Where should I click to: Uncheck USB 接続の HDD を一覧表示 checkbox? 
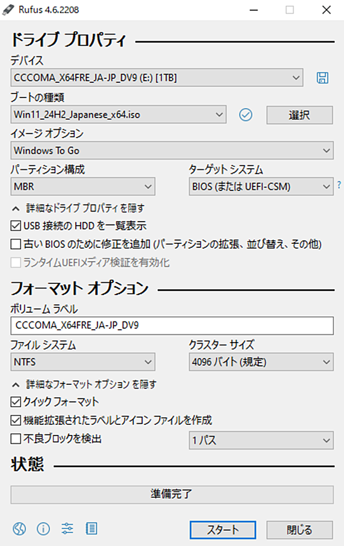pos(16,226)
